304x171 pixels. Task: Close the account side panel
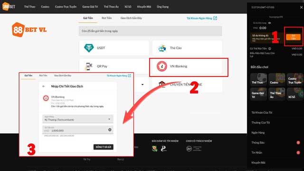(x=301, y=8)
